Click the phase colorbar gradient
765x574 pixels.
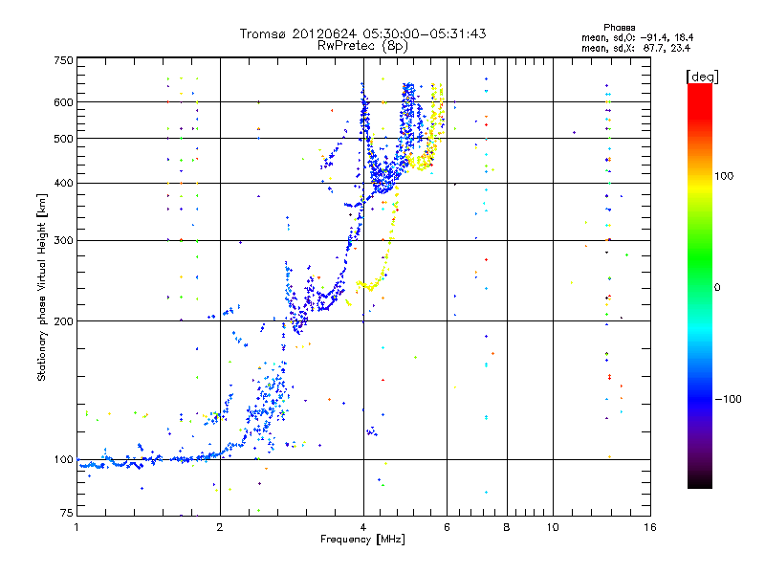tap(700, 286)
